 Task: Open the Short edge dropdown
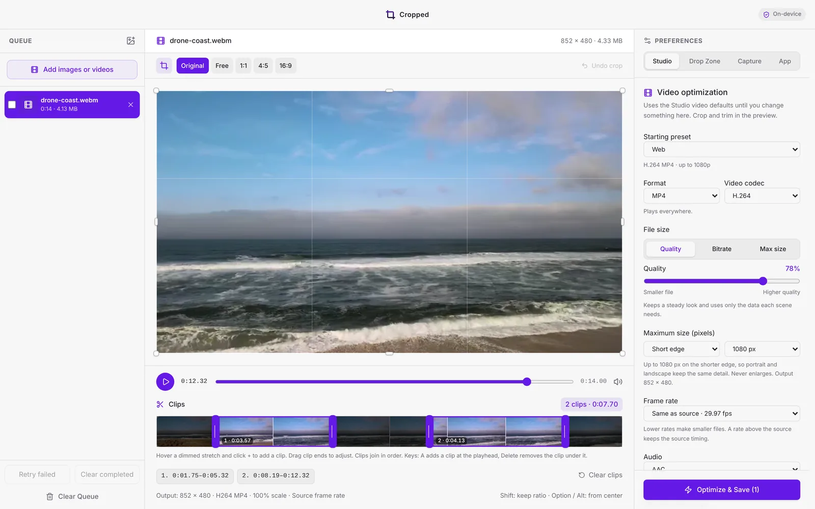tap(682, 349)
